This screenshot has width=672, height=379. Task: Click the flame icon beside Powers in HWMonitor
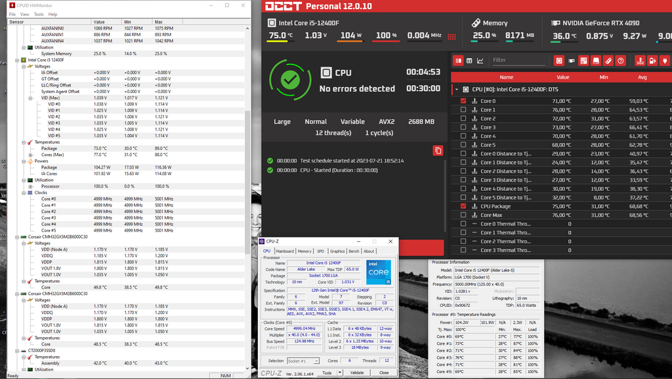tap(30, 161)
